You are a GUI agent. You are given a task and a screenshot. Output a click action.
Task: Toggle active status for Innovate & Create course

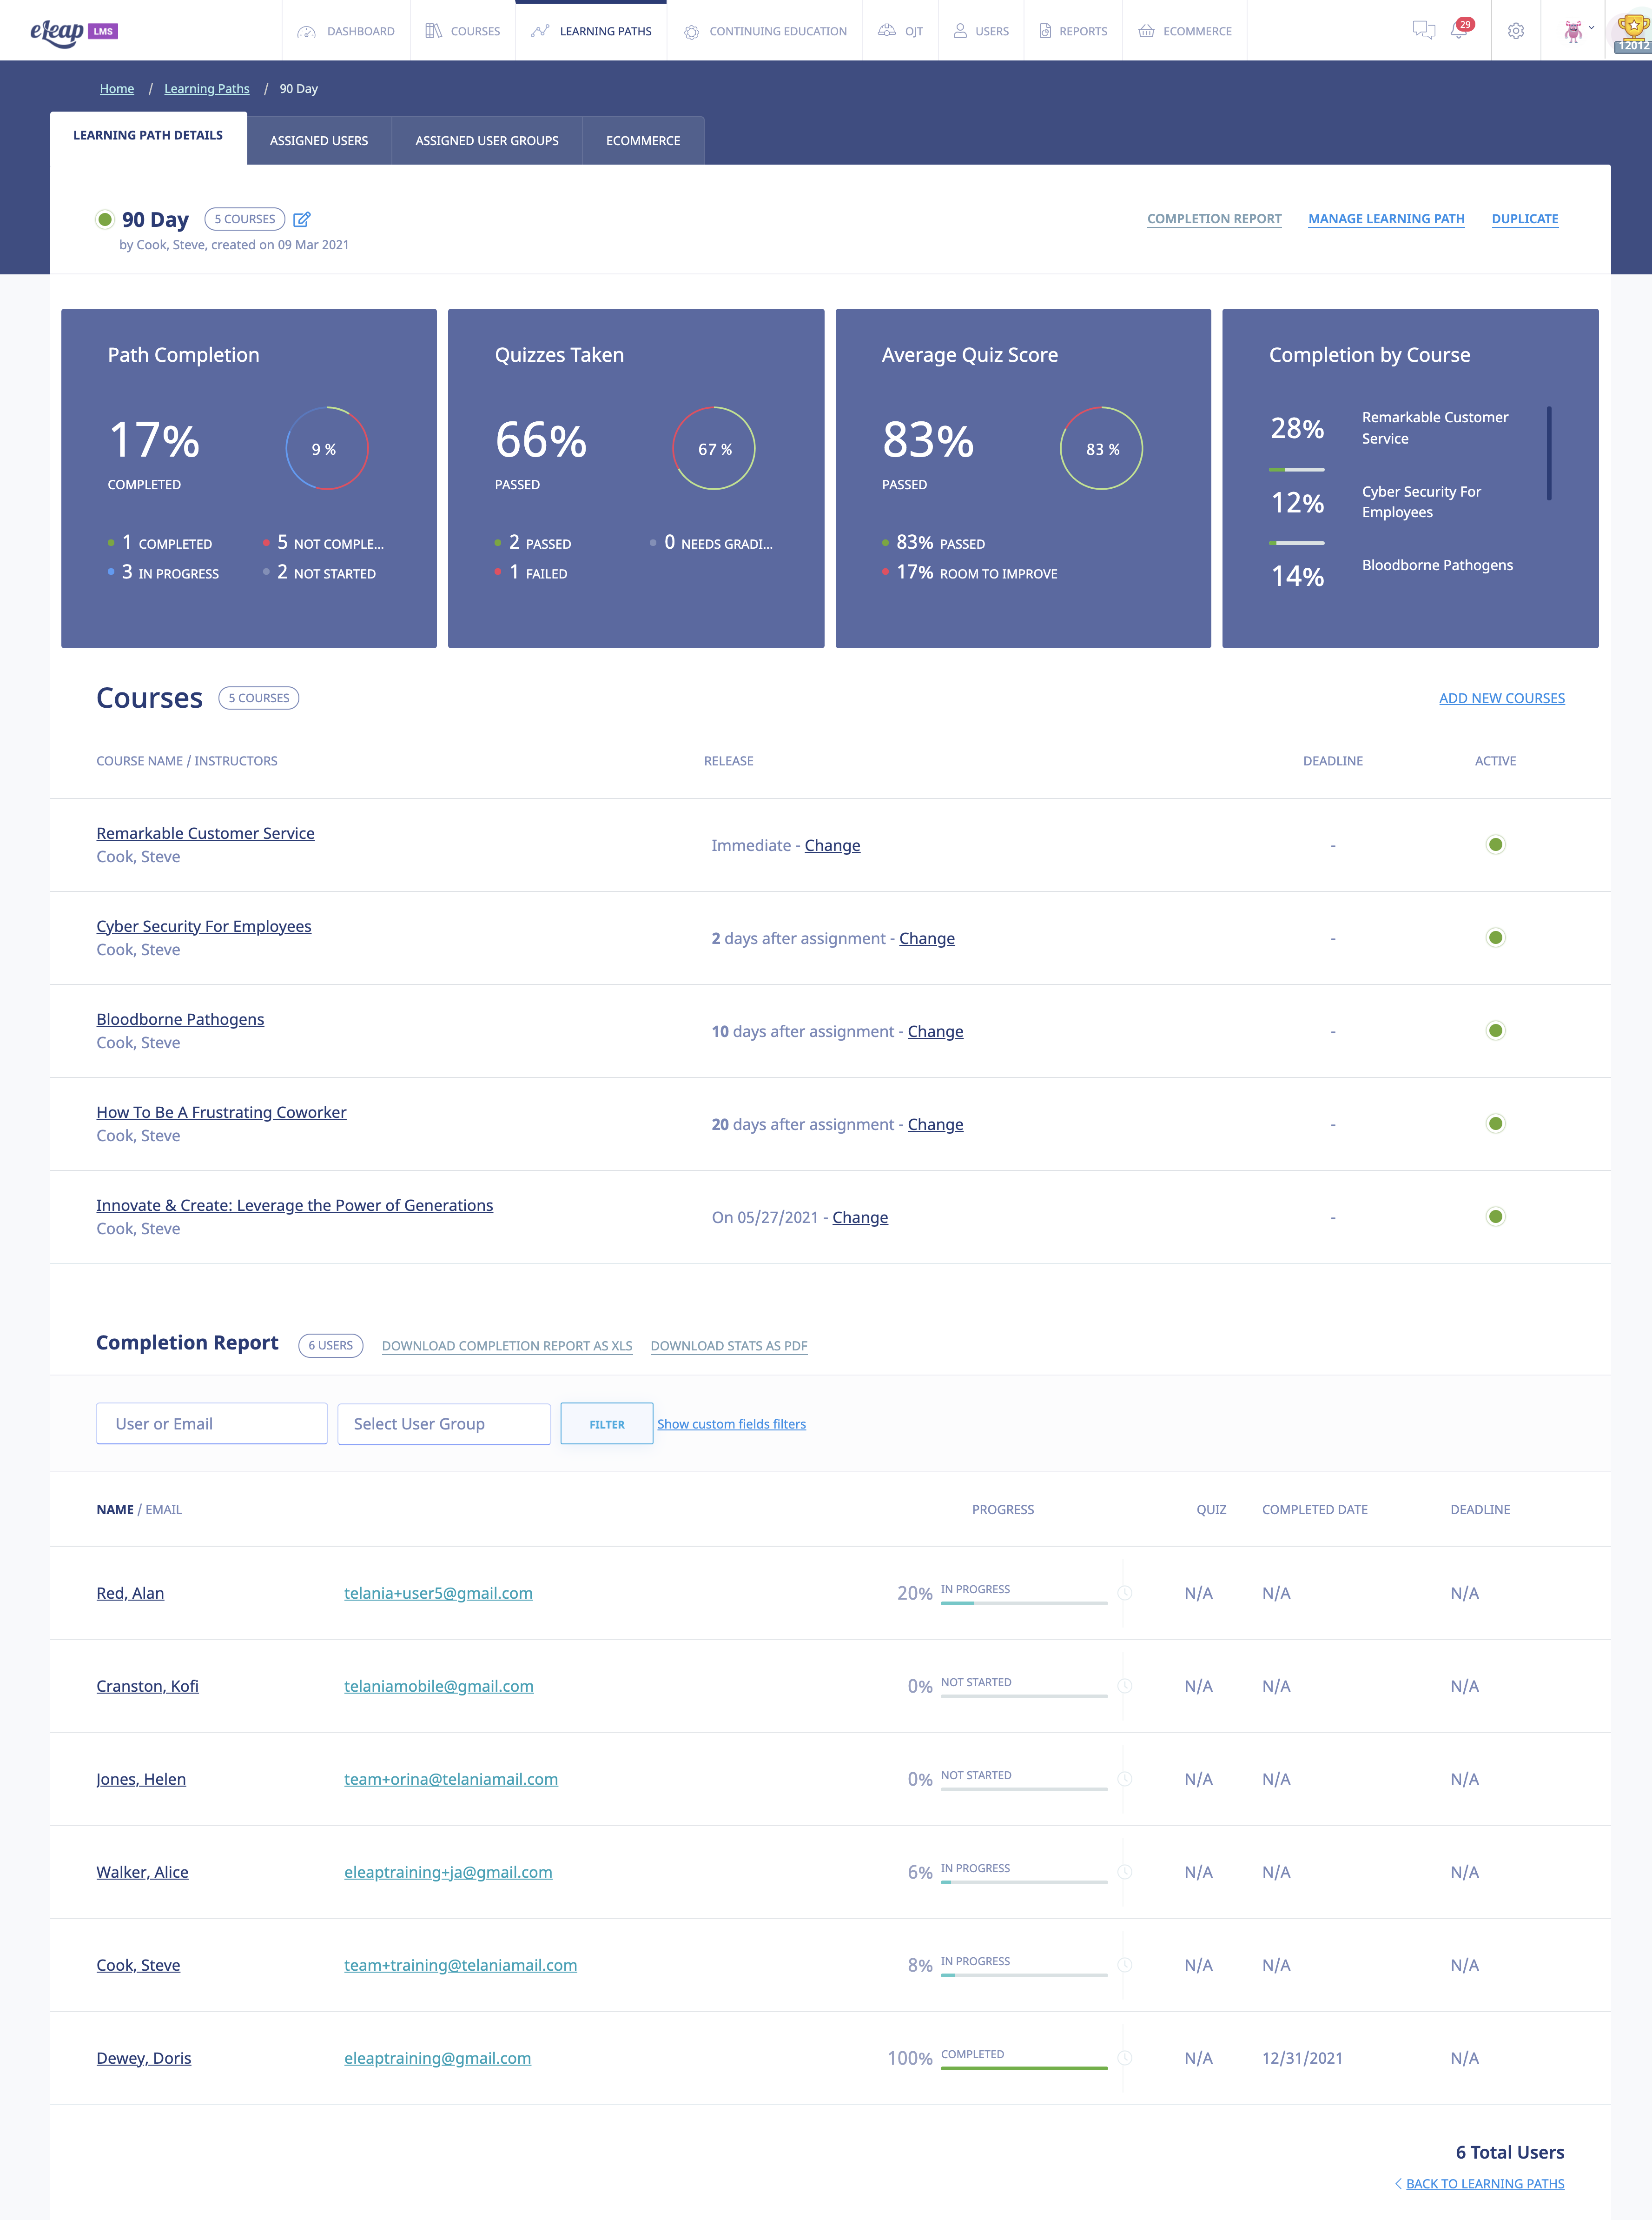click(1495, 1216)
